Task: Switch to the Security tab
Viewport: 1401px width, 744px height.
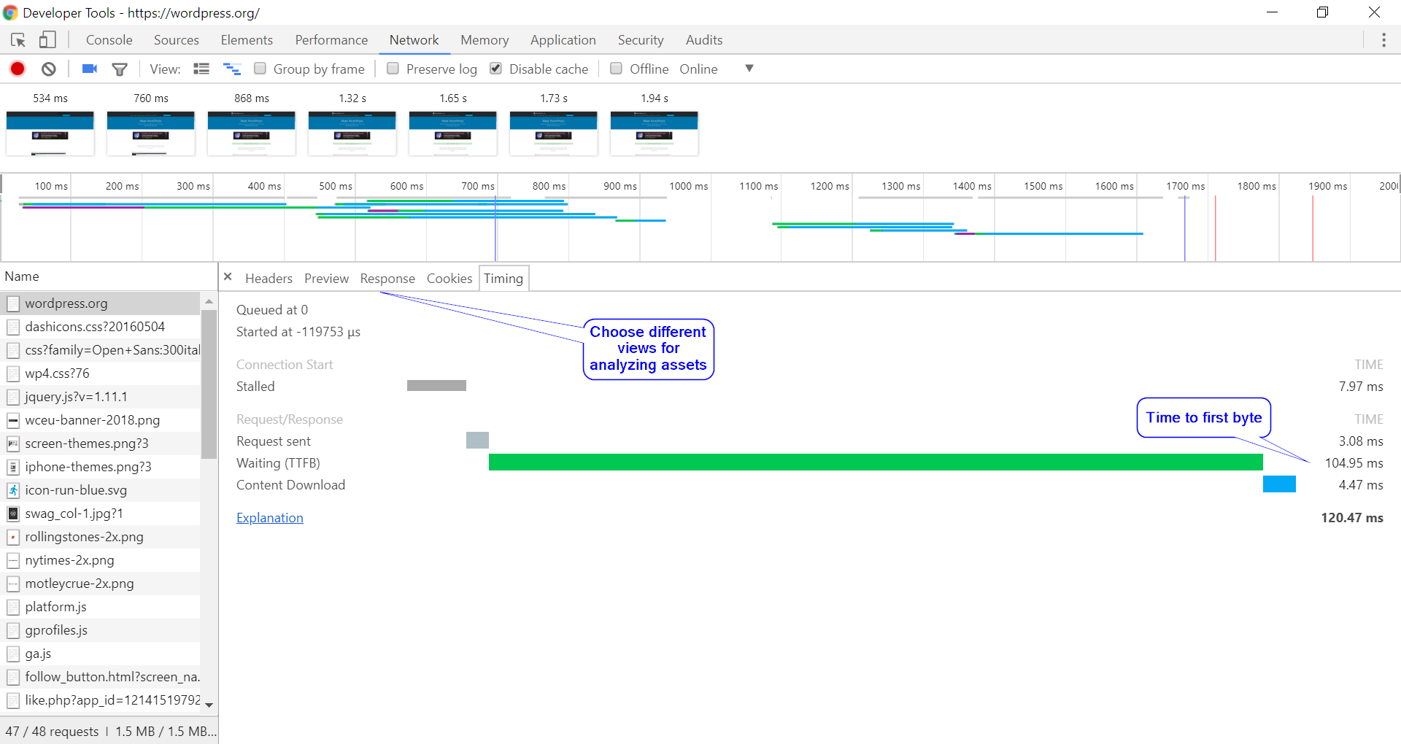Action: point(641,40)
